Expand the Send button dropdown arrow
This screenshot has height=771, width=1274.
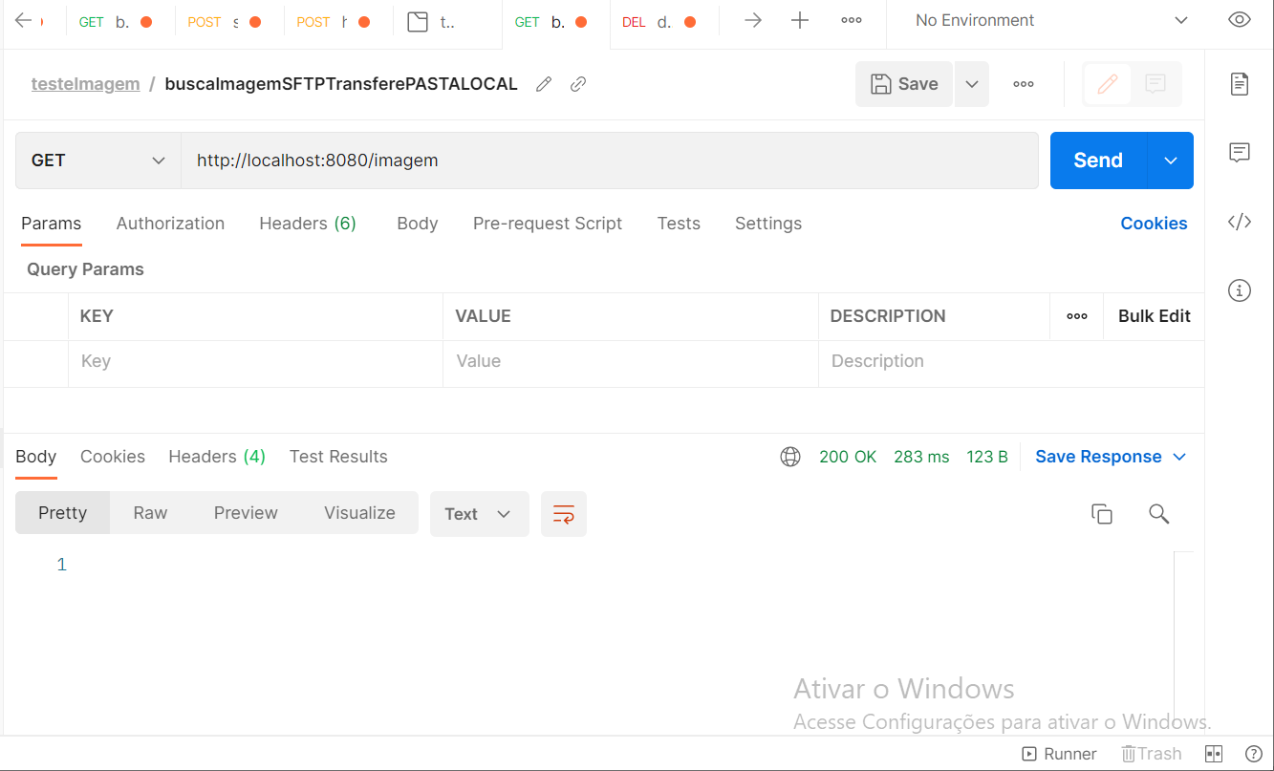[1171, 161]
